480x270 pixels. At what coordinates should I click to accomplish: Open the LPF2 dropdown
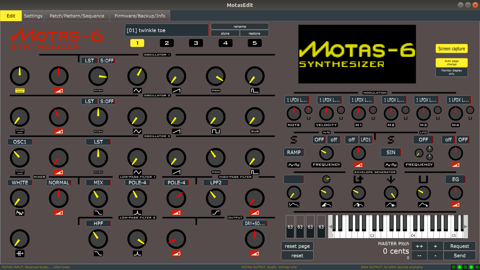pyautogui.click(x=216, y=183)
